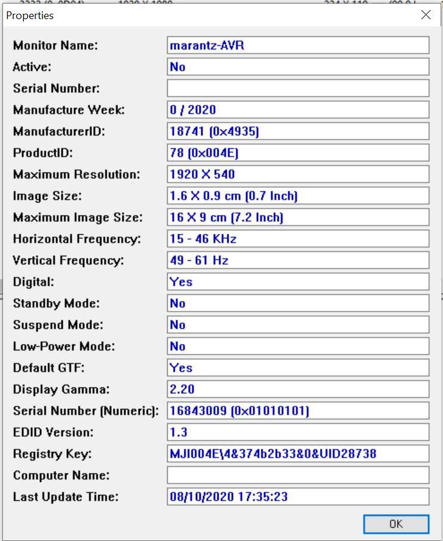Screen dimensions: 443x541
Task: Click the 'Monitor Name:' label
Action: (x=56, y=45)
